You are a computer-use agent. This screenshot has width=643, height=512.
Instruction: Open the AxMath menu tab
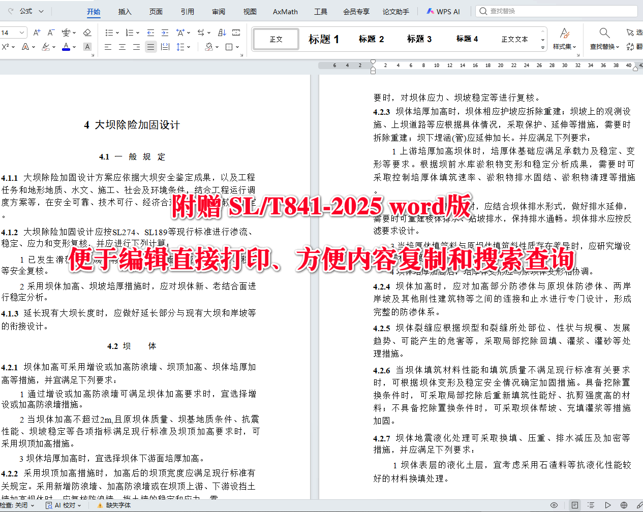285,11
